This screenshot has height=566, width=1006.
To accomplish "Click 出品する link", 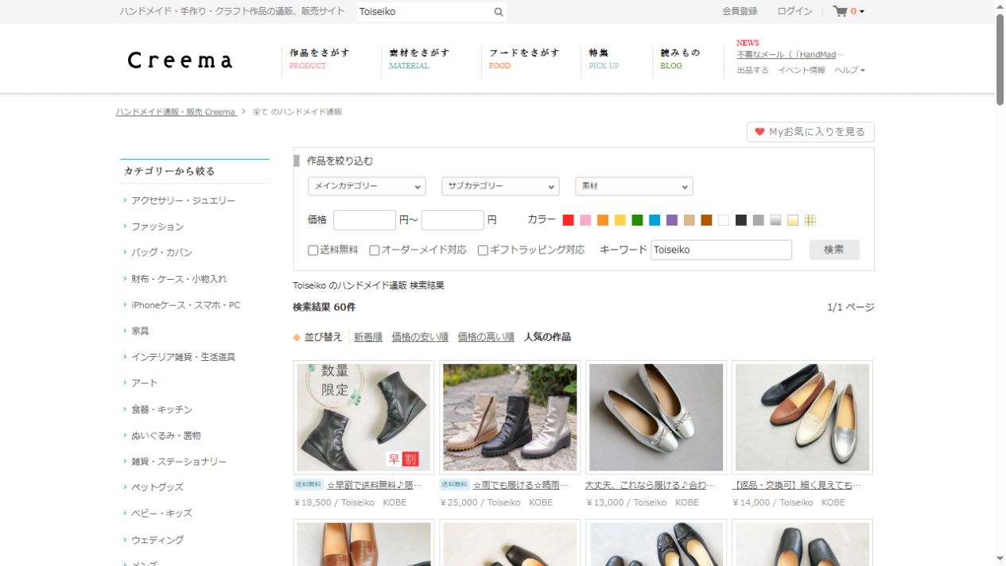I will pos(752,70).
